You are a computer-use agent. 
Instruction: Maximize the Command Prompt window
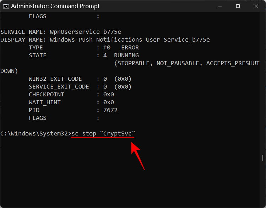click(238, 6)
